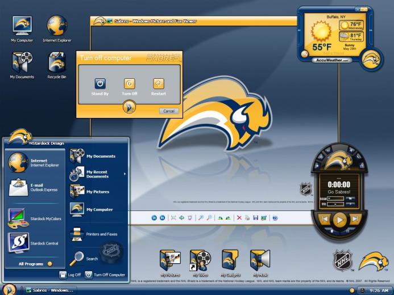The width and height of the screenshot is (394, 295).
Task: Rotate image clockwise in Picture Viewer
Action: [x=220, y=218]
